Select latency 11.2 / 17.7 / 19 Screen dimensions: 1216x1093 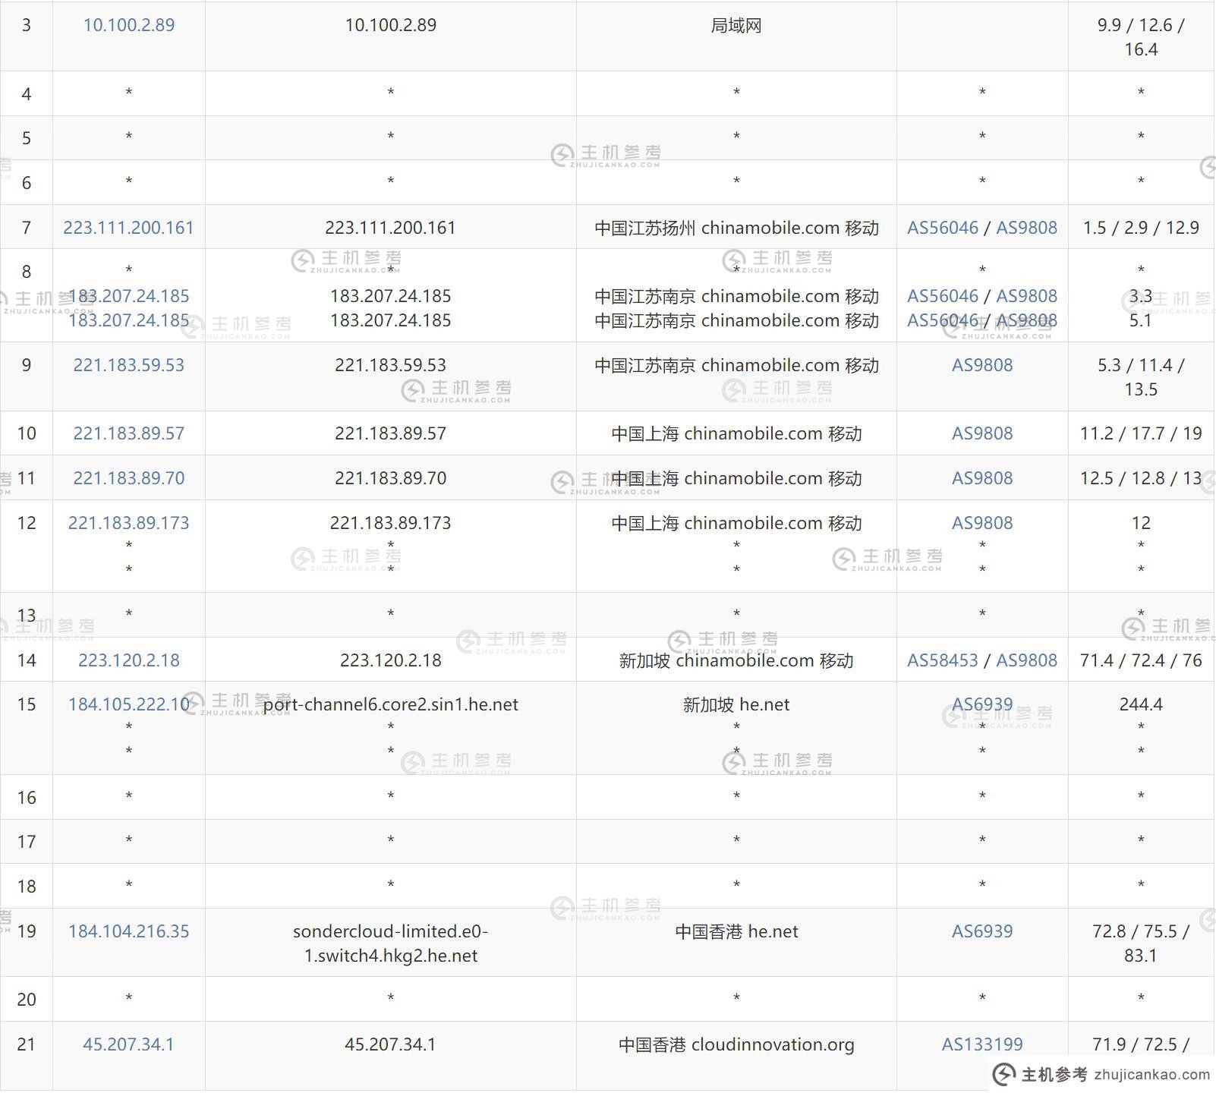coord(1141,433)
